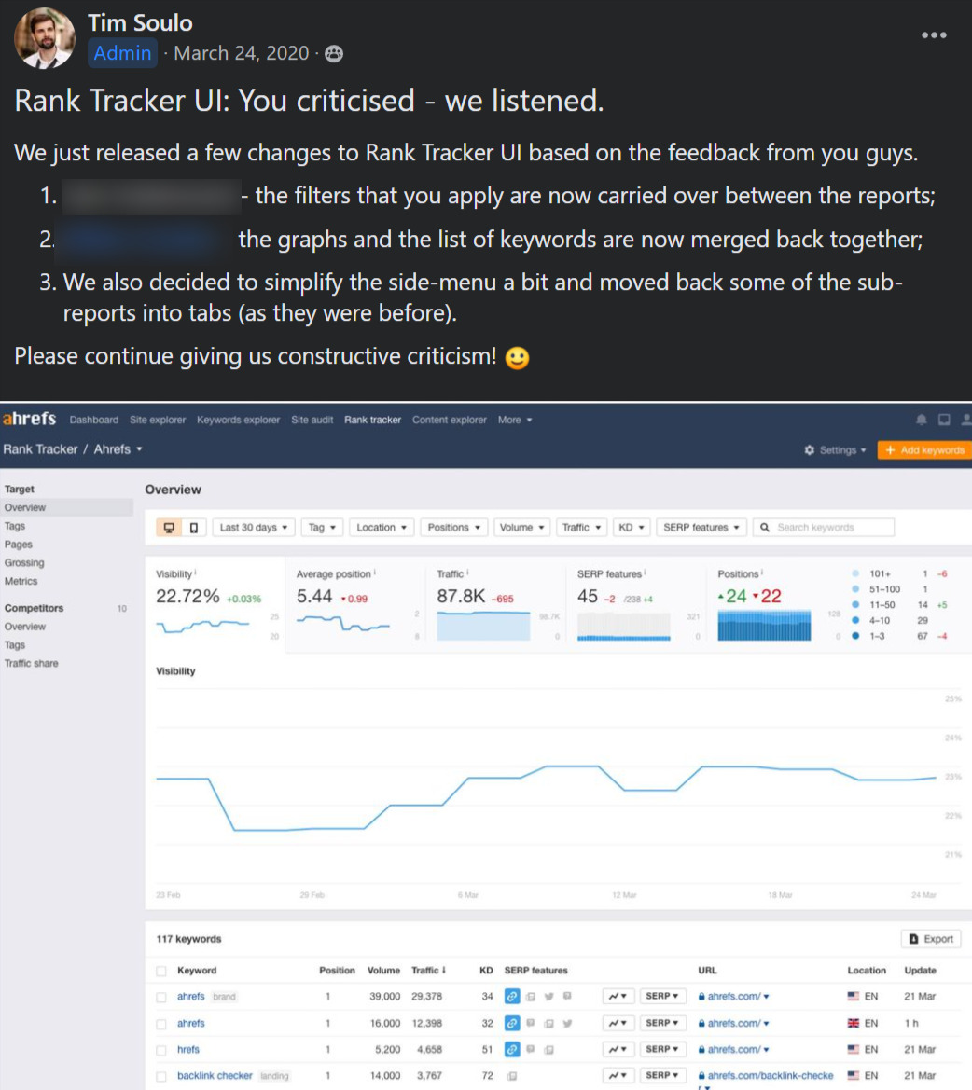Click the US flag location icon
Image resolution: width=972 pixels, height=1090 pixels.
click(x=853, y=996)
